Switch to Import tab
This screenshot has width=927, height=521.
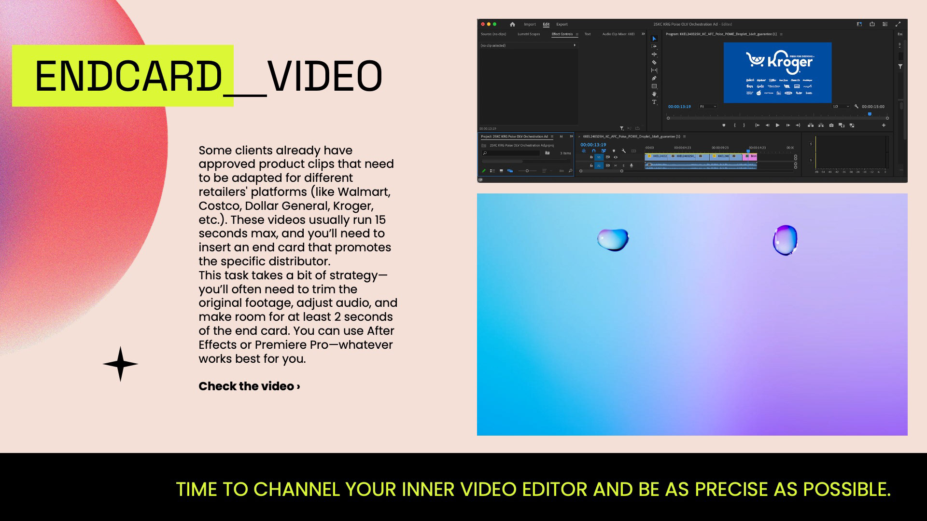(x=530, y=24)
